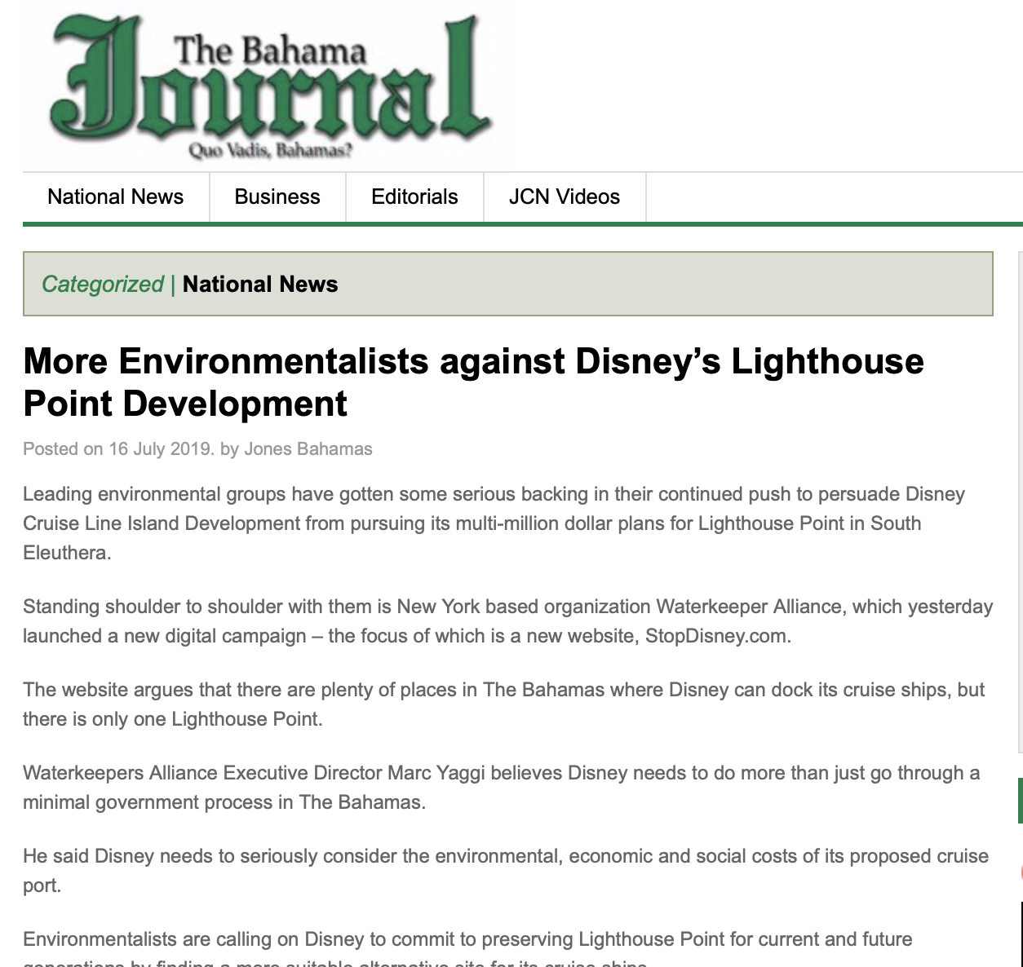The height and width of the screenshot is (967, 1023).
Task: Click The Bahama Journal logo
Action: 271,86
